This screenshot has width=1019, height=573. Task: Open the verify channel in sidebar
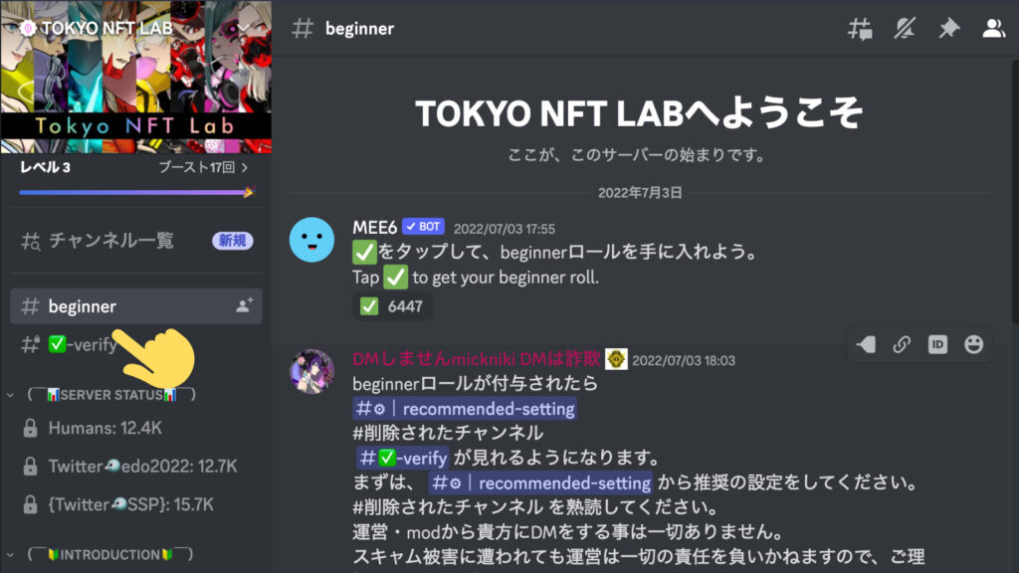70,344
